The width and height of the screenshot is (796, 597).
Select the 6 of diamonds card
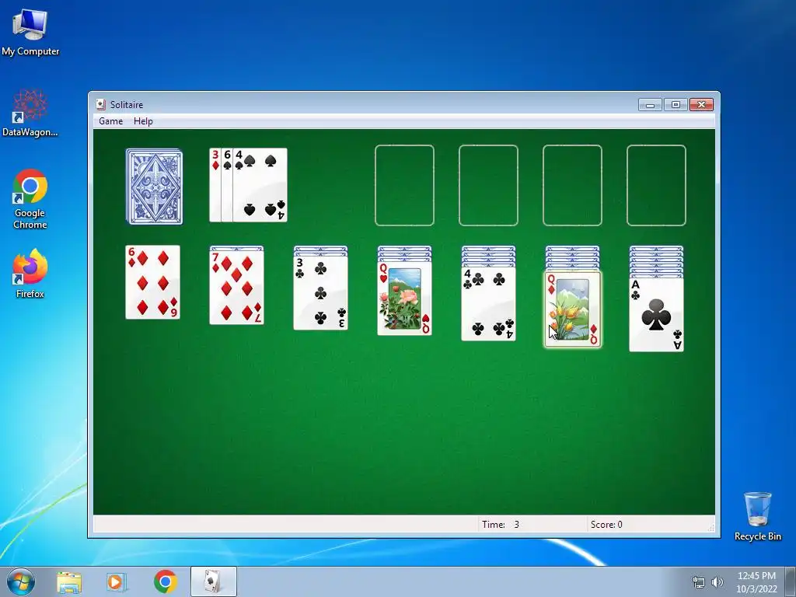pos(153,282)
